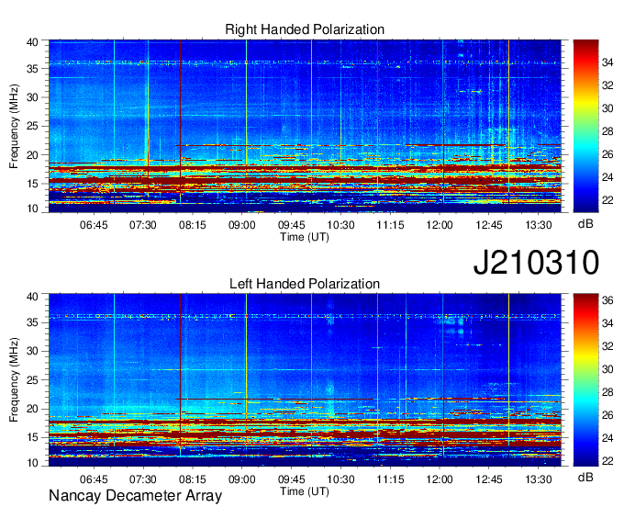Click the 13:30 tick label on lower plot
The width and height of the screenshot is (624, 507).
(x=539, y=479)
